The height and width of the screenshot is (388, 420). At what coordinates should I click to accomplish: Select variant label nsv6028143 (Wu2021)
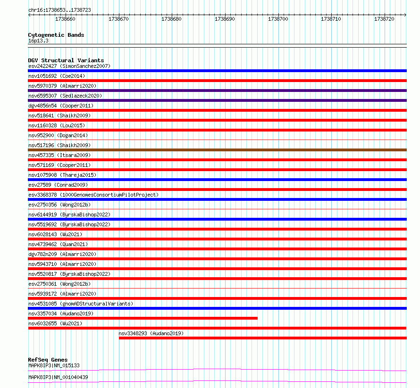click(x=55, y=234)
